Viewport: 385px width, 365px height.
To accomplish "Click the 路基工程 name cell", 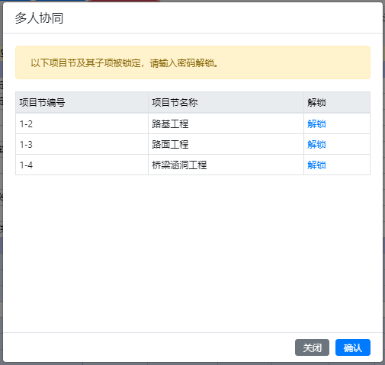I will 226,123.
